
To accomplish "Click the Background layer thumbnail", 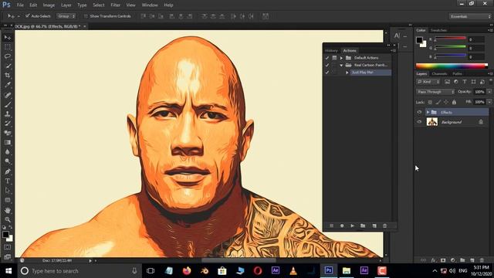I will coord(432,122).
